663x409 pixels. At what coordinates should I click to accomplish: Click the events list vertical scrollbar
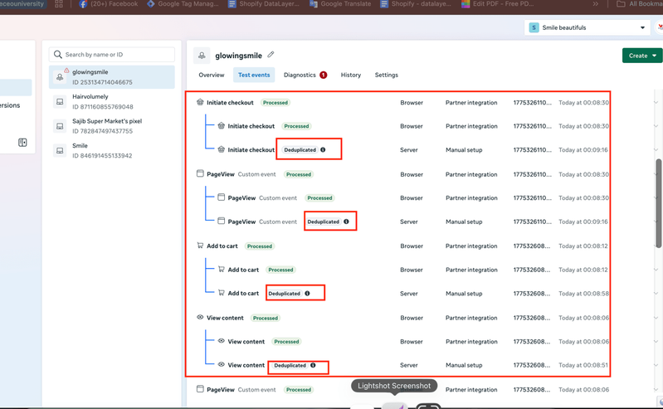point(659,203)
